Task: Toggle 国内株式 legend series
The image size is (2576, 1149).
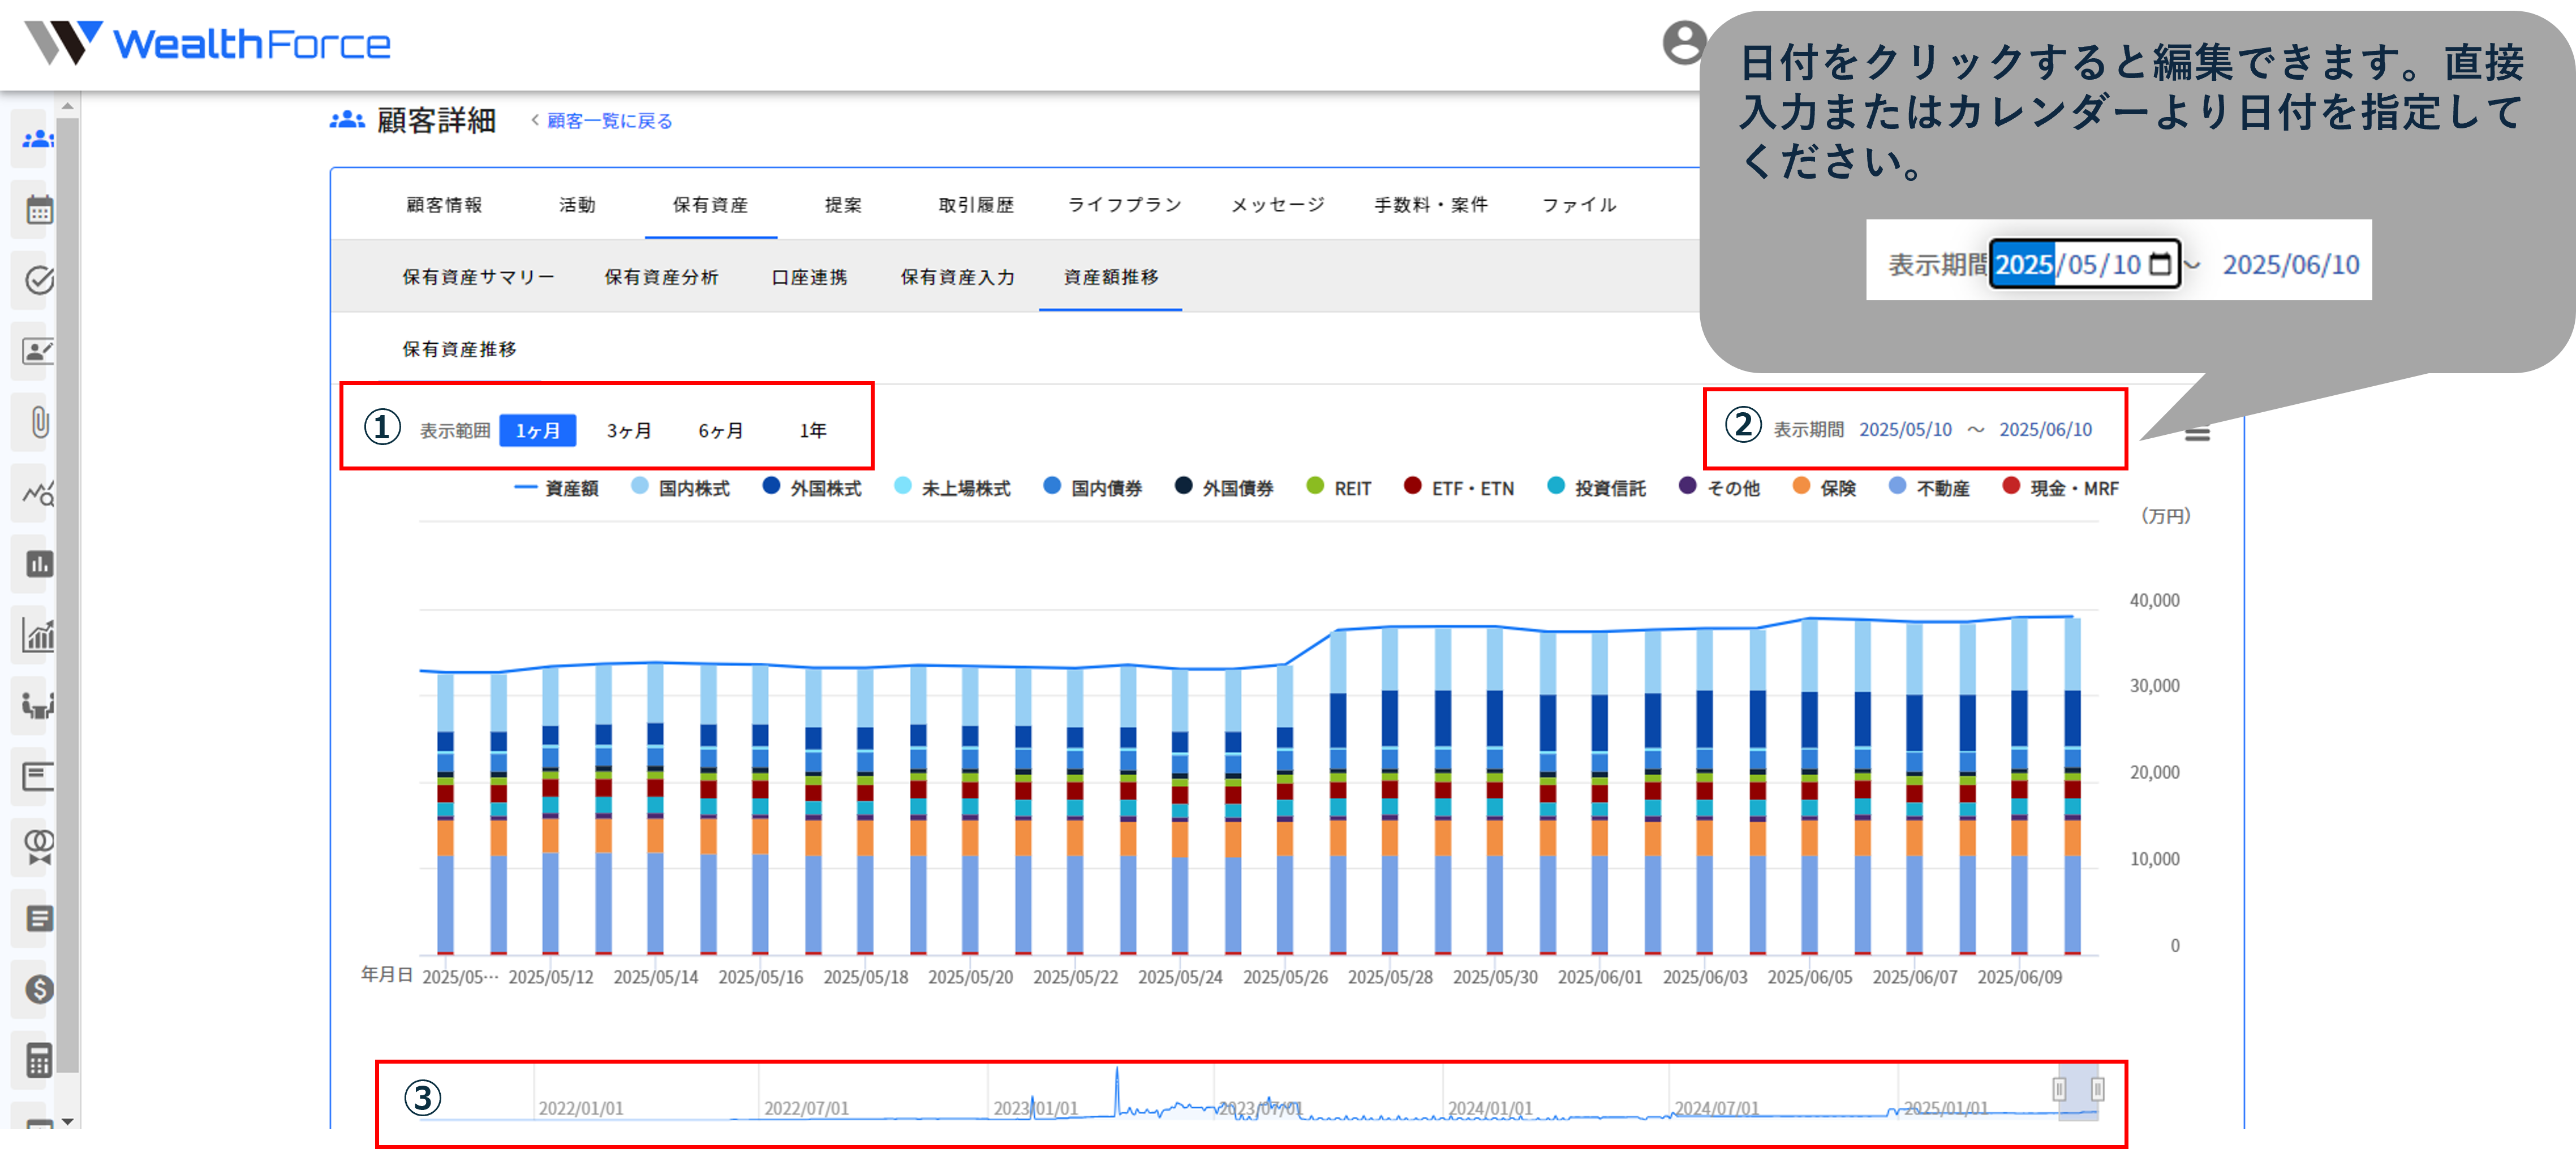Action: click(x=680, y=487)
